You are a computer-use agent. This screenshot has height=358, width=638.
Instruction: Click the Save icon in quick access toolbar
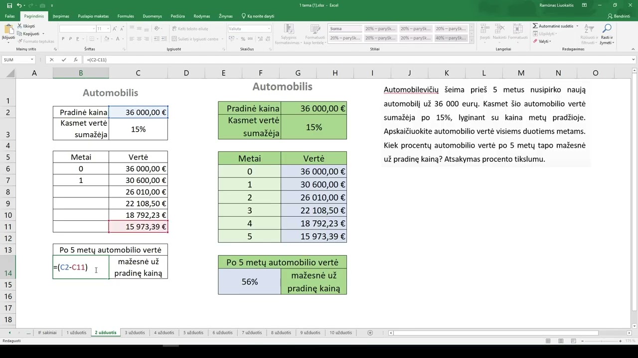tap(9, 5)
